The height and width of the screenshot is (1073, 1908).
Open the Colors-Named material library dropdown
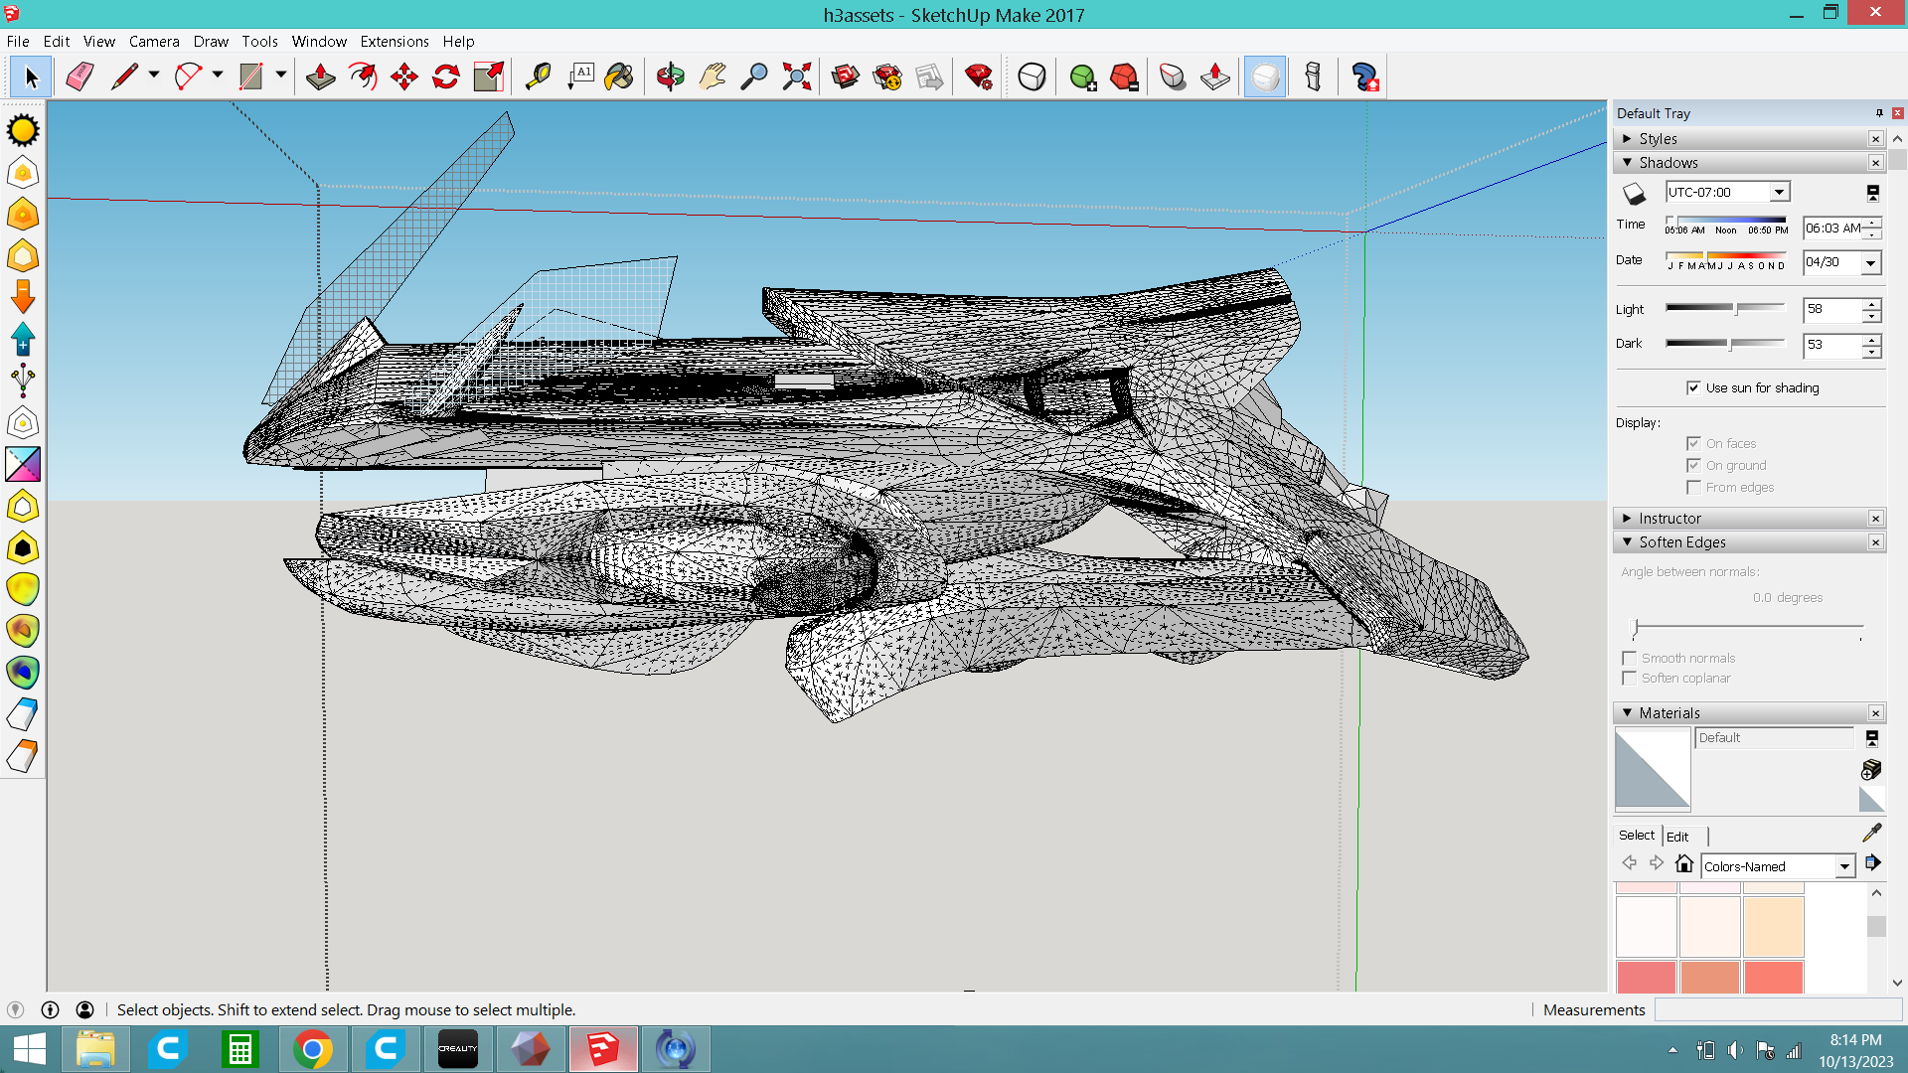pos(1843,866)
